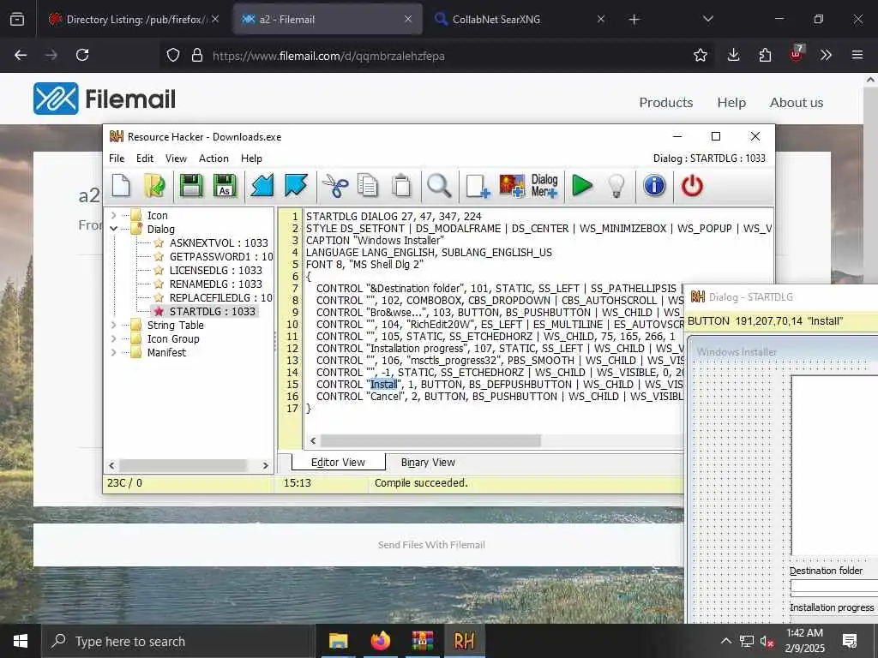The image size is (878, 658).
Task: Select GETPASSWORD1 dialog resource
Action: tap(220, 257)
